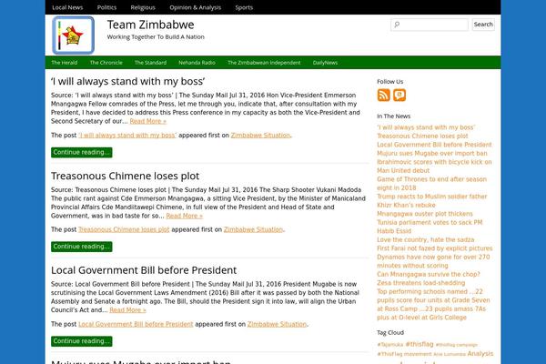This screenshot has width=546, height=364.
Task: Open sidebar item Trump reacts to Muslim soldier father
Action: (x=431, y=200)
